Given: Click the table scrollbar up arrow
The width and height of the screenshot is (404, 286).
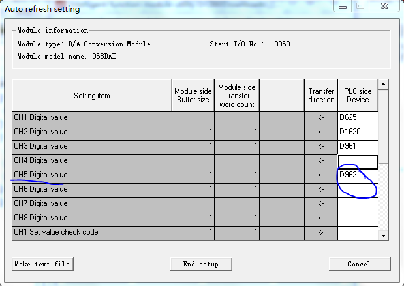Looking at the screenshot, I should click(x=383, y=85).
